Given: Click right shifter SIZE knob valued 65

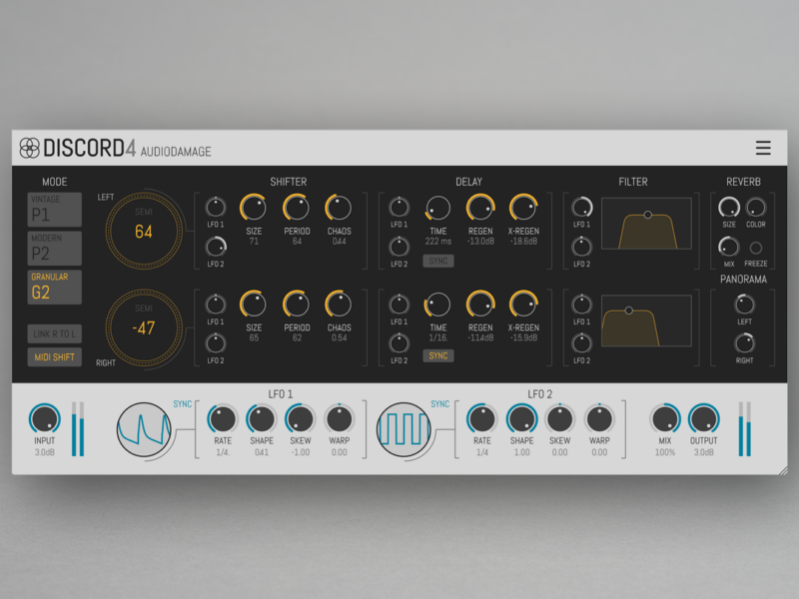Looking at the screenshot, I should point(254,304).
